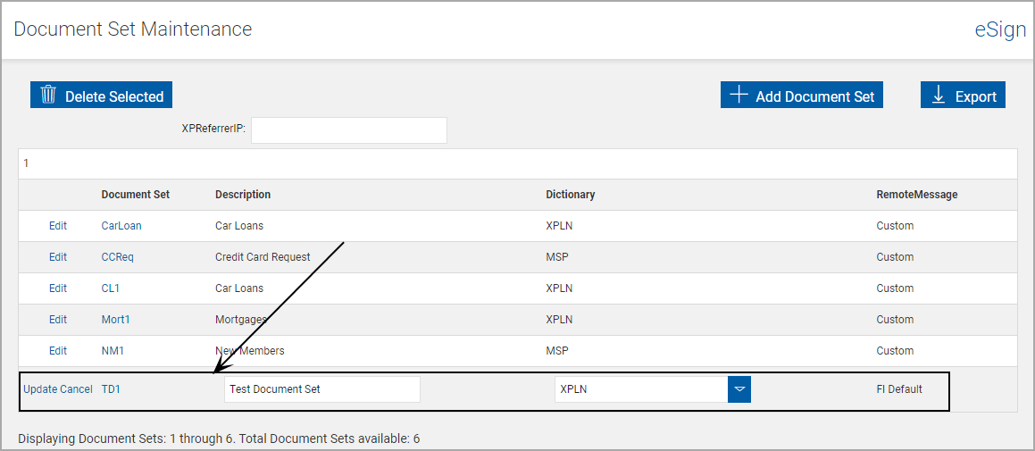Click the download arrow Export icon
This screenshot has width=1035, height=451.
click(939, 96)
